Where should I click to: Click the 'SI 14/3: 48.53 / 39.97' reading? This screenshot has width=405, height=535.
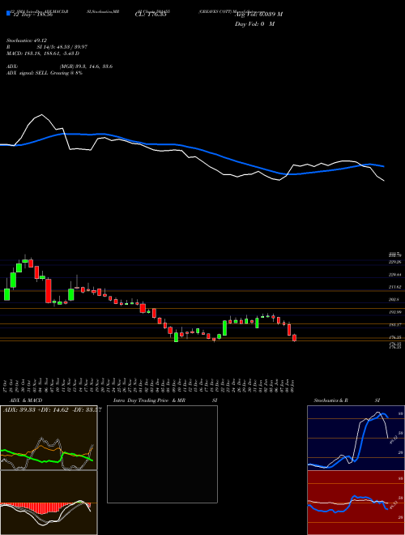[x=62, y=47]
